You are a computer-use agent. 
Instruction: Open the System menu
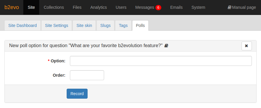pos(198,7)
